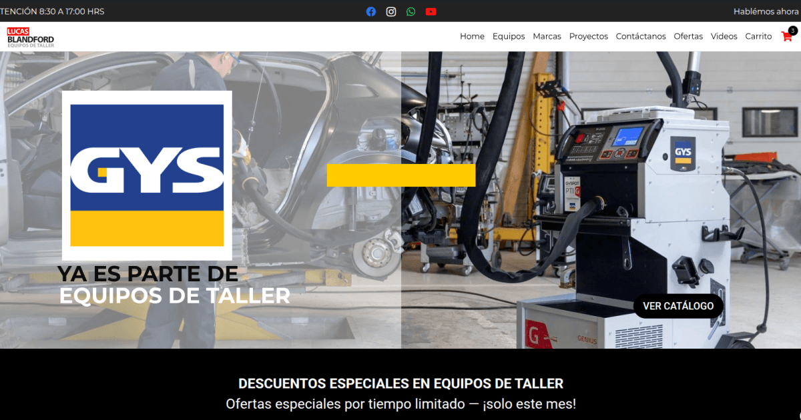This screenshot has height=420, width=801.
Task: Open the WhatsApp social icon
Action: pos(411,11)
